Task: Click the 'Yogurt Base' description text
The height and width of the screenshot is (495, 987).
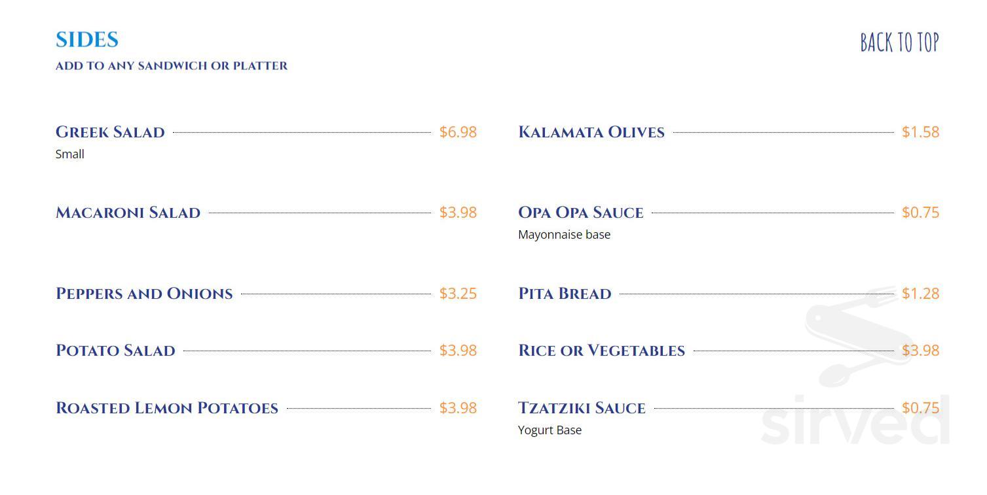Action: point(549,430)
